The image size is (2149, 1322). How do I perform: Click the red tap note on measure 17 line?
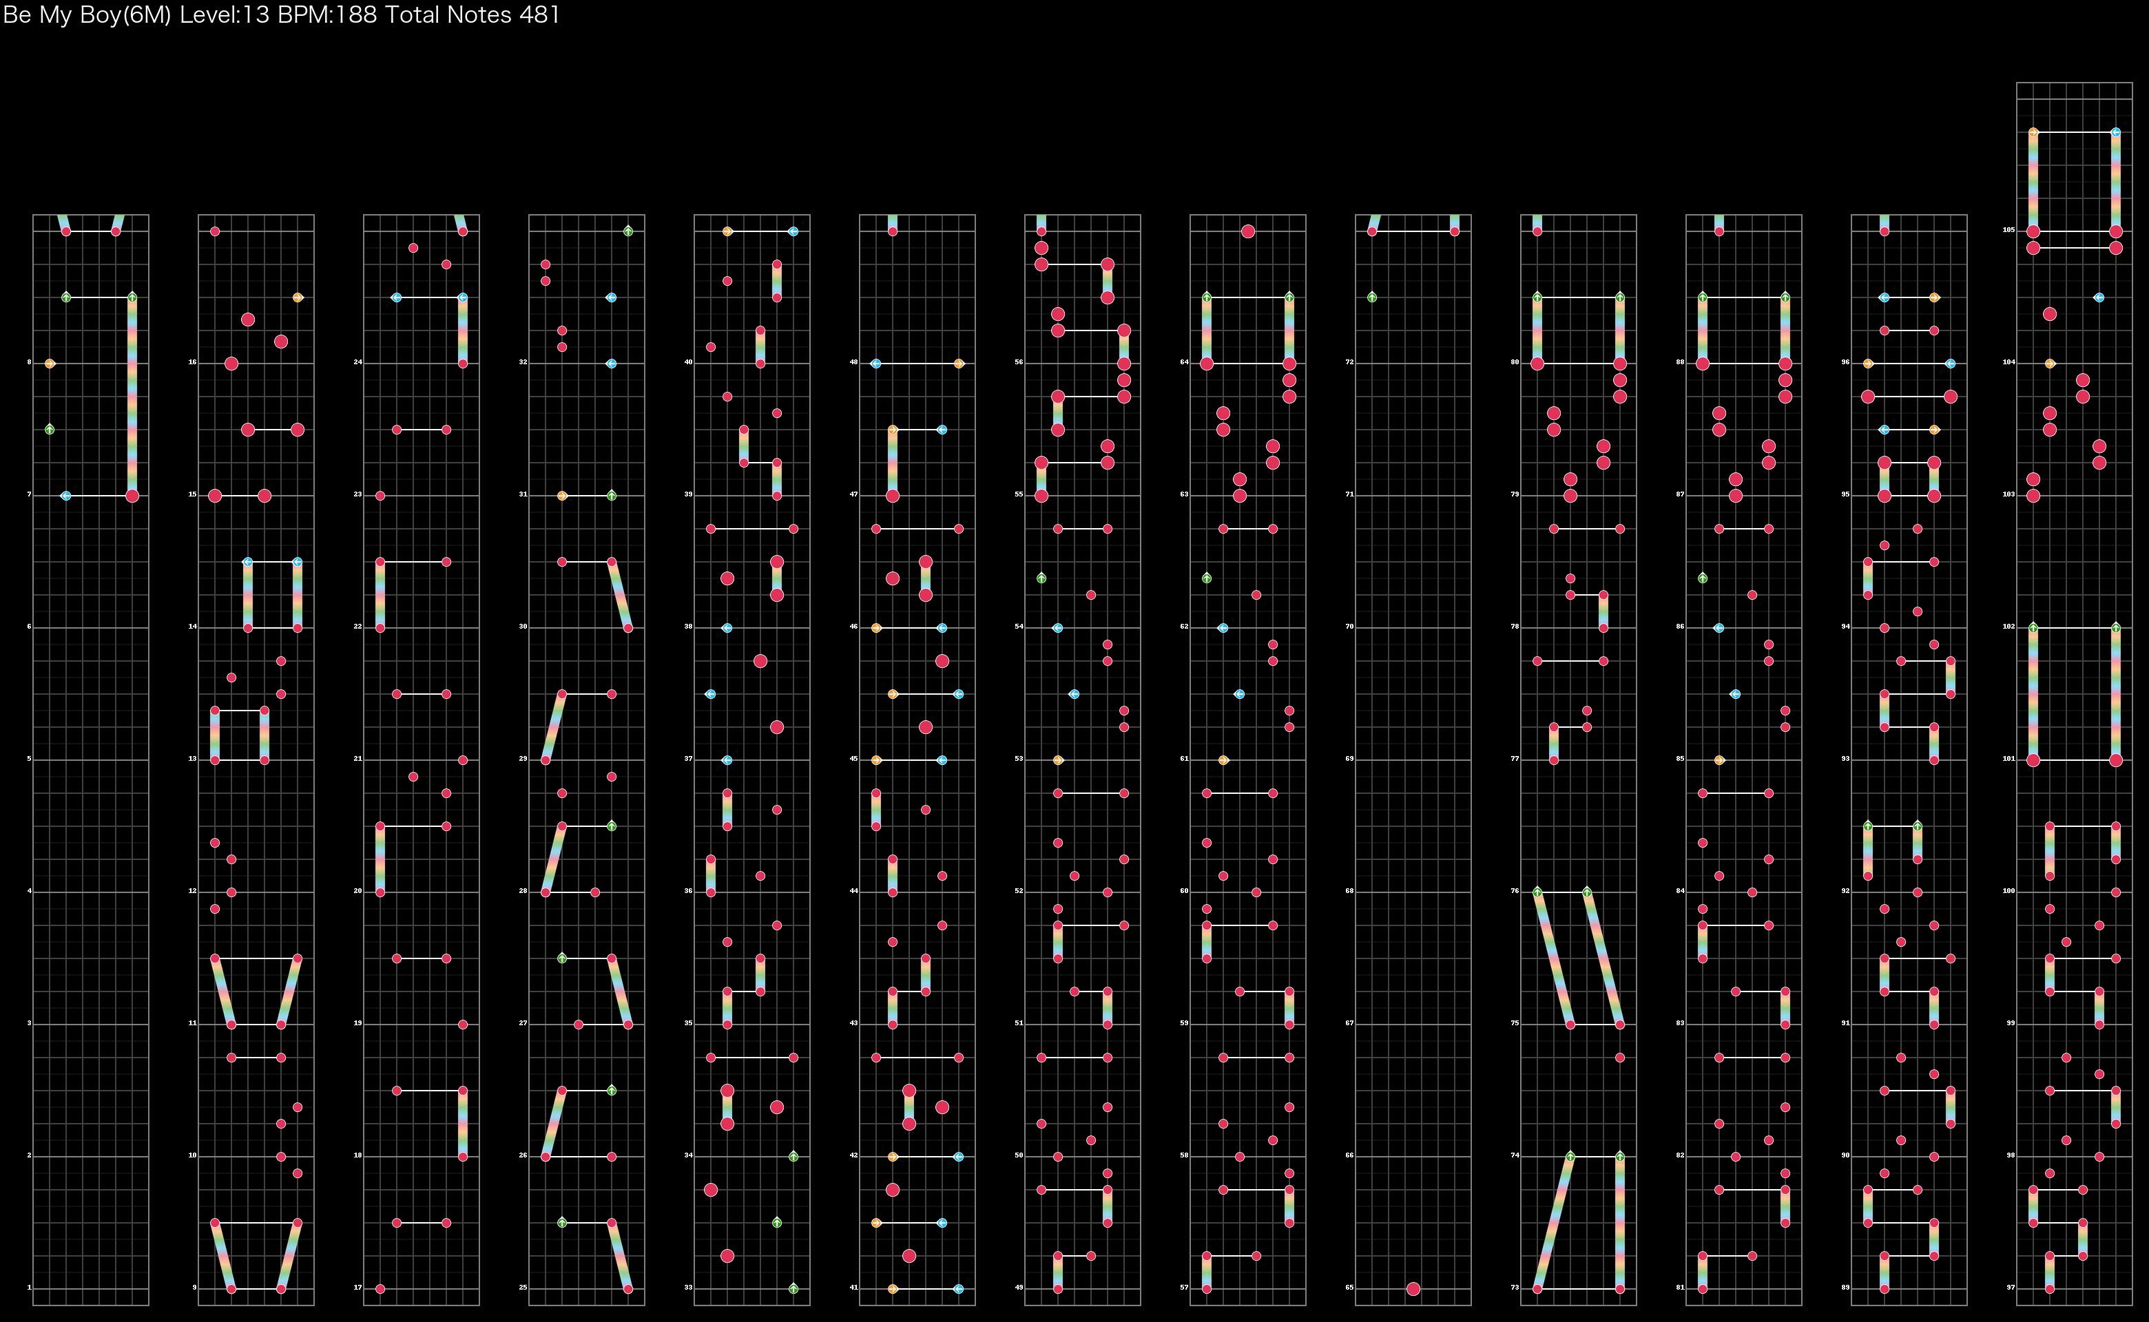(x=380, y=1289)
